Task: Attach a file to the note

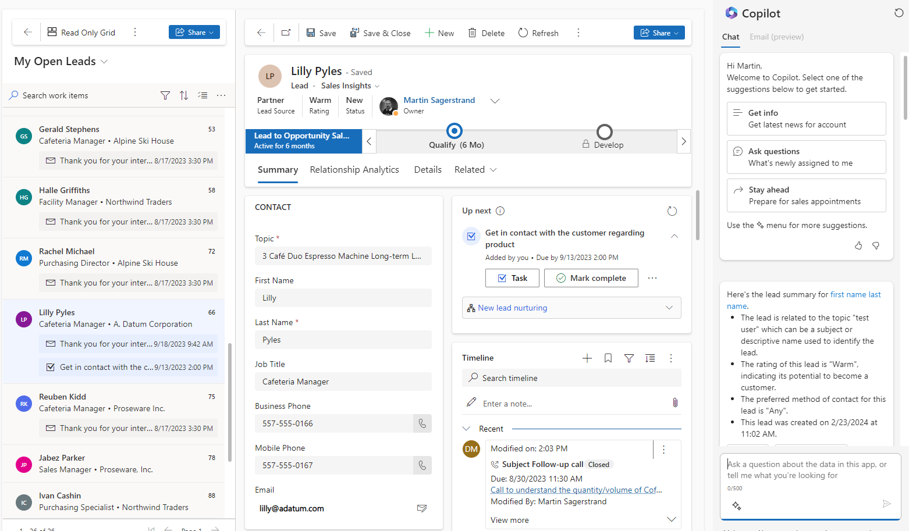Action: (675, 402)
